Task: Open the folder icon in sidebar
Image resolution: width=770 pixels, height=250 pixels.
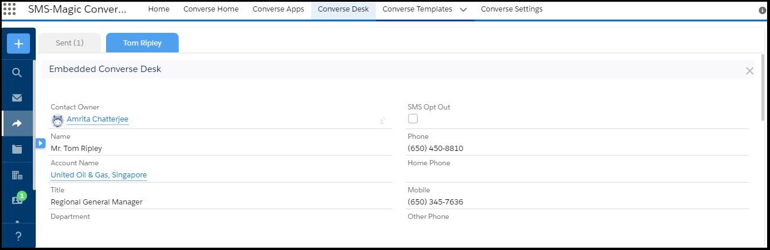Action: pos(17,149)
